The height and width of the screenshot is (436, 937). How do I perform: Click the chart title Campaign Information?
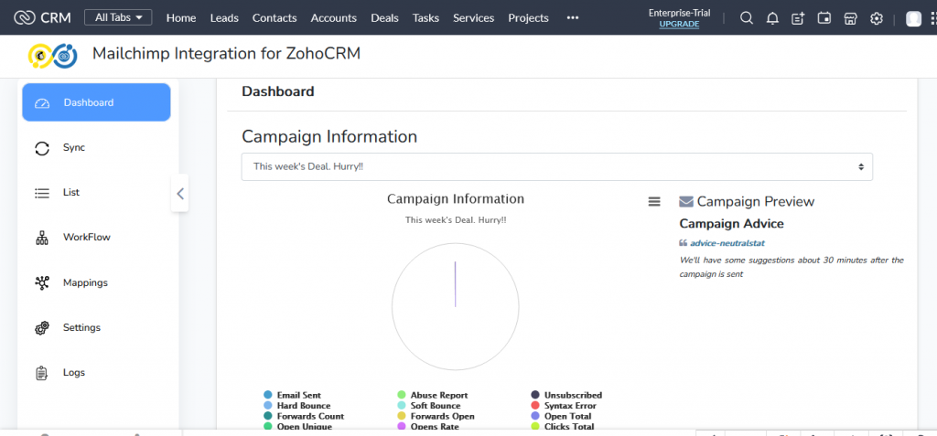(x=456, y=198)
